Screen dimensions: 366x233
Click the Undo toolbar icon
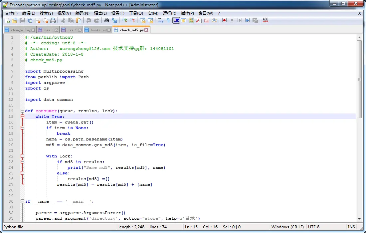(x=89, y=21)
